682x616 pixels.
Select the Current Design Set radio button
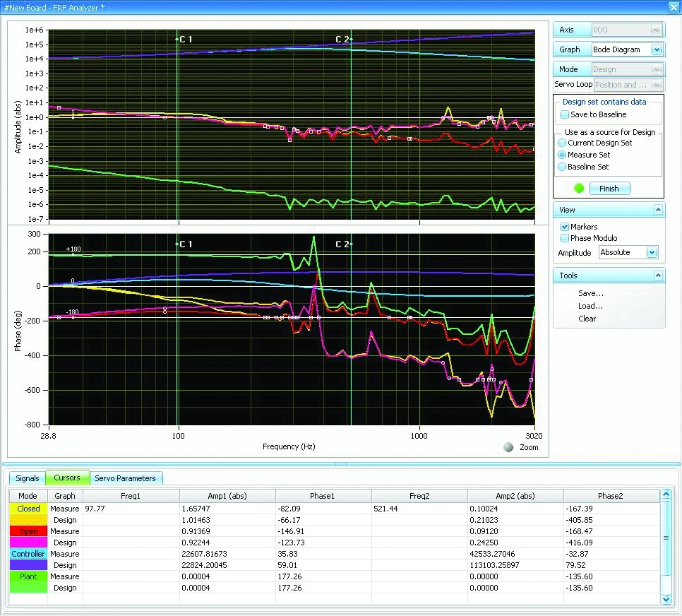tap(561, 143)
